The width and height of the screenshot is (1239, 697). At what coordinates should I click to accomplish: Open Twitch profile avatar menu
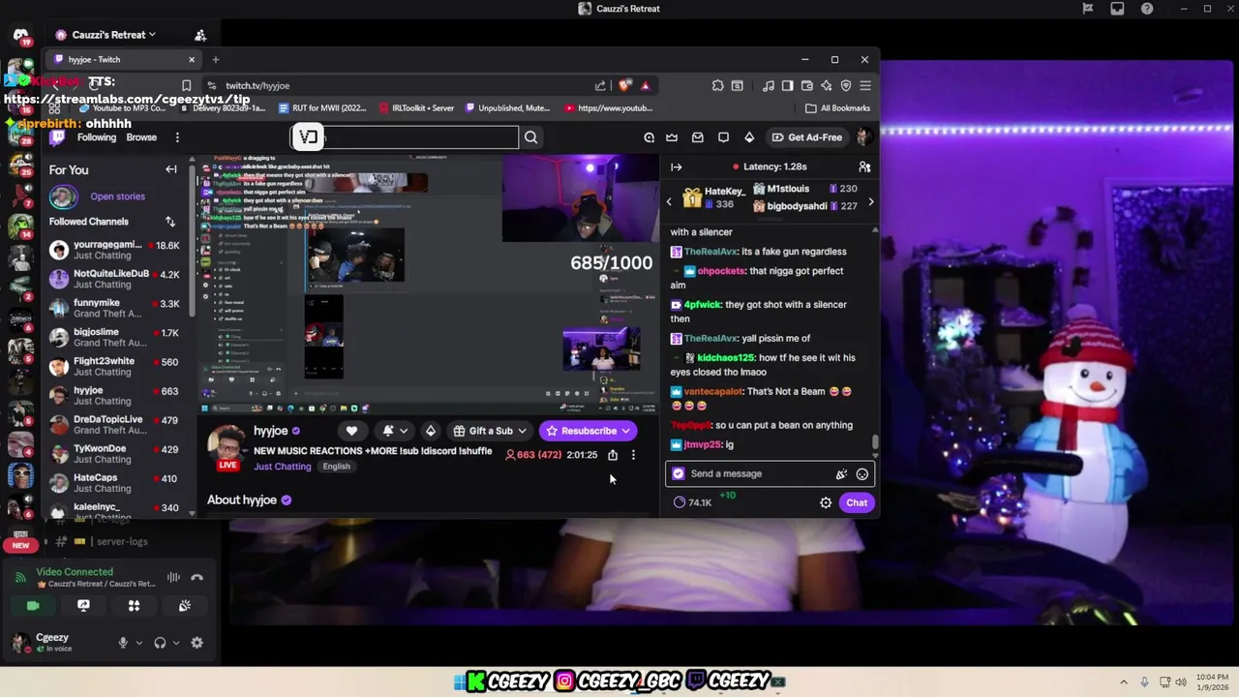tap(864, 137)
